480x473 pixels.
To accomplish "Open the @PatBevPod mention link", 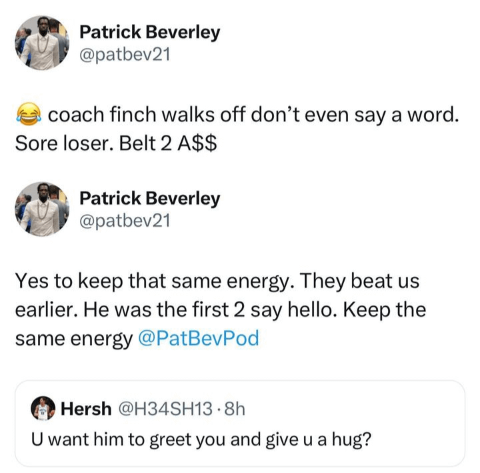I will tap(197, 338).
